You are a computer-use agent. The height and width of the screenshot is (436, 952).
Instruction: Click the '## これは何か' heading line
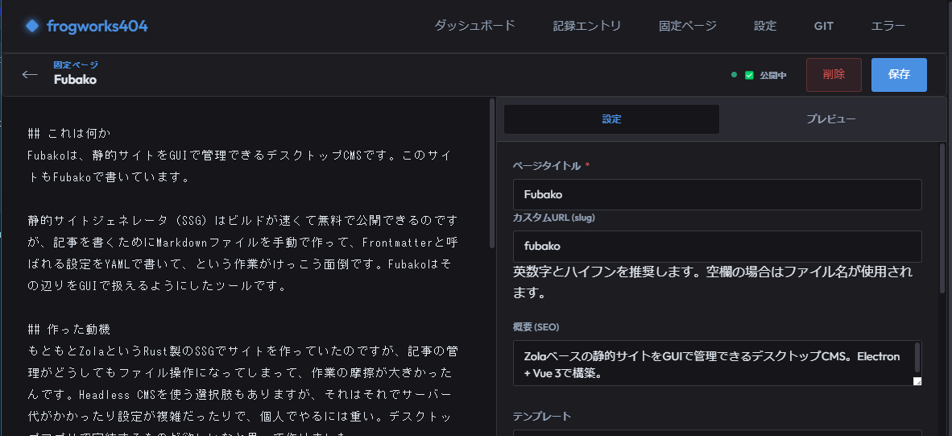click(69, 134)
